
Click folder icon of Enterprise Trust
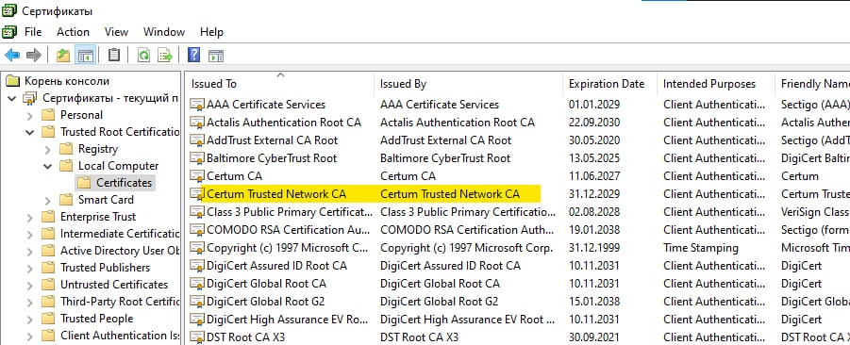(x=49, y=217)
